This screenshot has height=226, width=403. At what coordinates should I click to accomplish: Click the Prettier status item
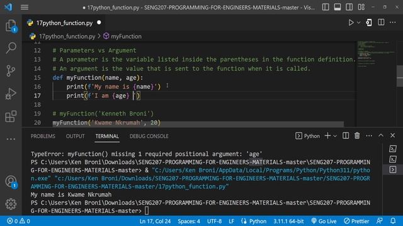(356, 221)
